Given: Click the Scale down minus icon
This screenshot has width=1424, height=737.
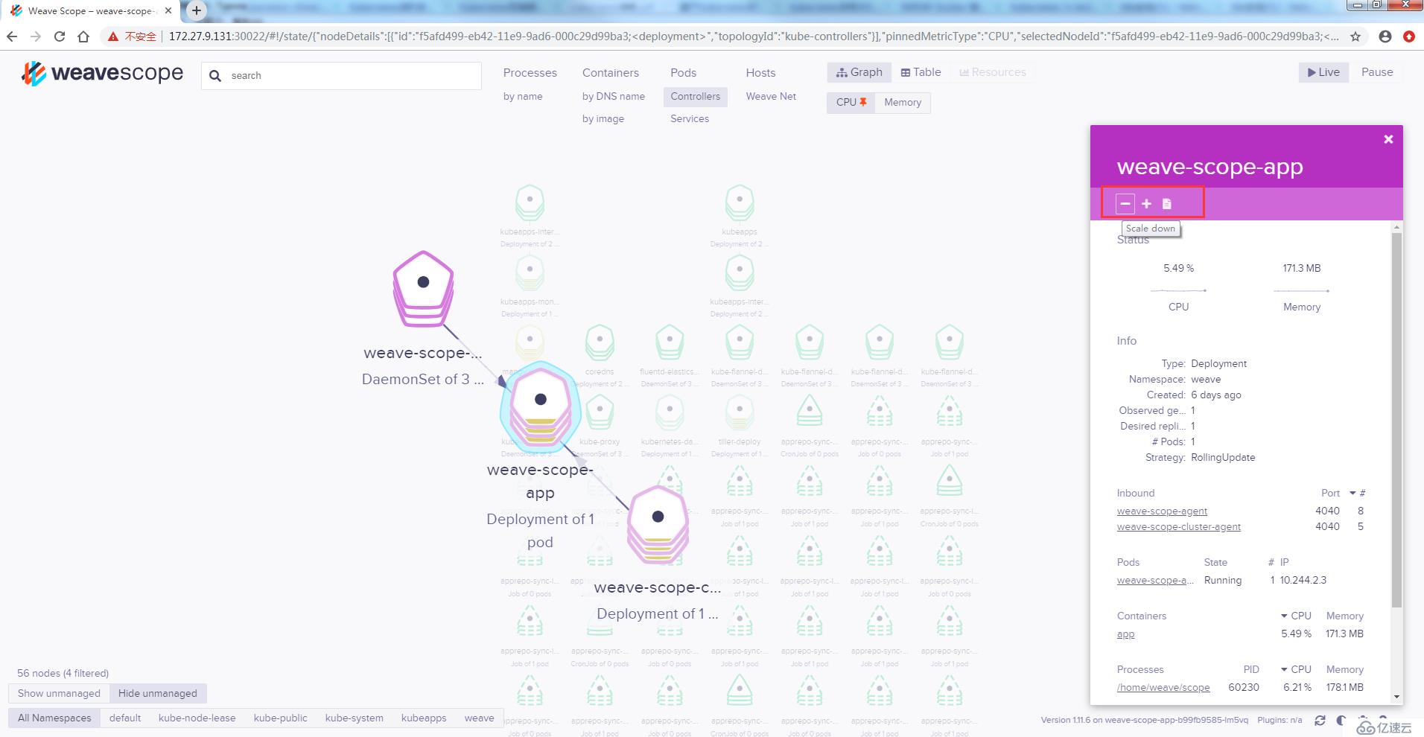Looking at the screenshot, I should [x=1125, y=203].
